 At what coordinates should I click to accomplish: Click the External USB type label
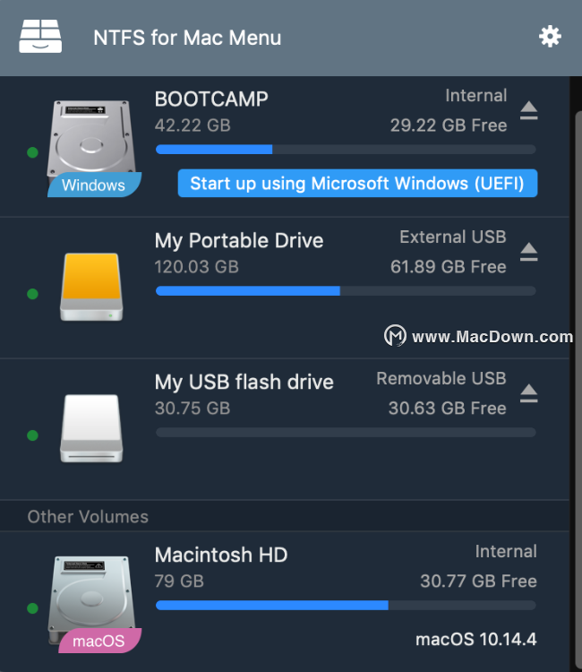[453, 237]
